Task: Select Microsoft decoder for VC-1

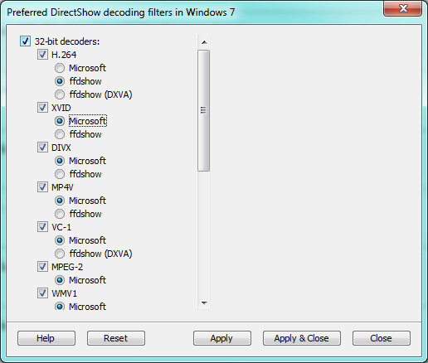Action: tap(60, 240)
